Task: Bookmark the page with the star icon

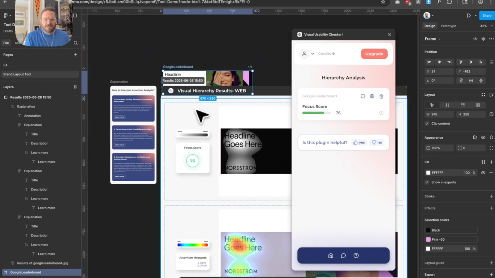Action: 383,2
